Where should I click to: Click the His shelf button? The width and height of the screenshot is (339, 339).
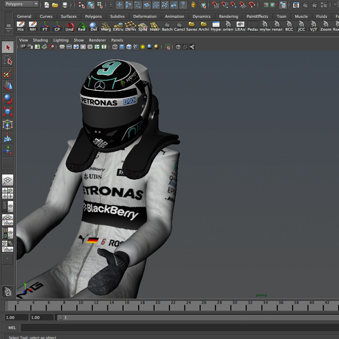tap(20, 26)
